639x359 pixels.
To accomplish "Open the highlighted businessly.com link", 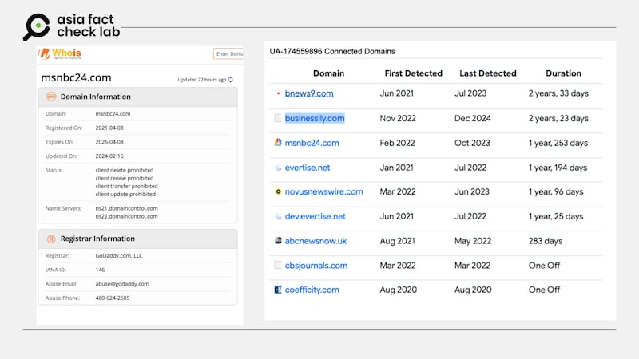I will (315, 118).
